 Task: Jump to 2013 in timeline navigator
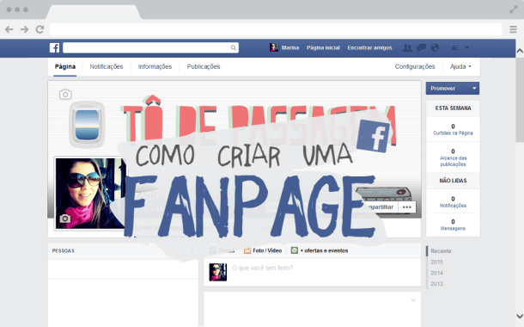[x=436, y=284]
